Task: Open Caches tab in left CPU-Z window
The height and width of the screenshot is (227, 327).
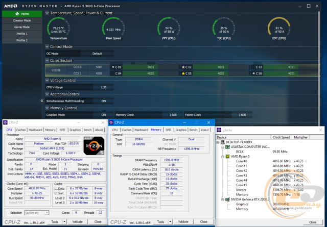Action: tap(21, 130)
